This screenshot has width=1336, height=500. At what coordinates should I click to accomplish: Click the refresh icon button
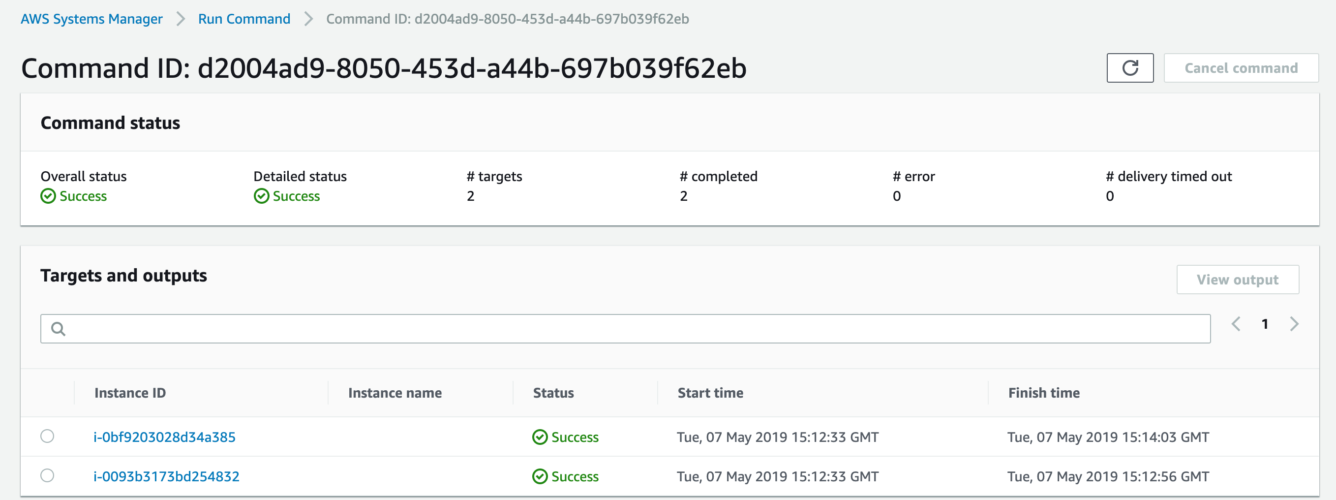click(x=1129, y=68)
